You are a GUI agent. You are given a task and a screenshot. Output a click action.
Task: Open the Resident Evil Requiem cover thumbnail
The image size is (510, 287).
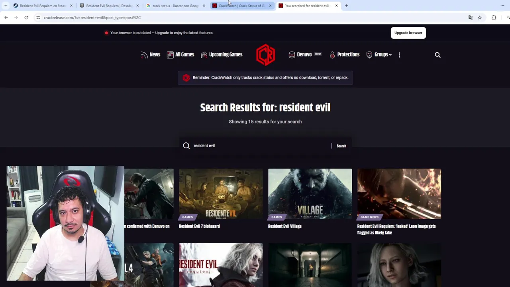221,265
